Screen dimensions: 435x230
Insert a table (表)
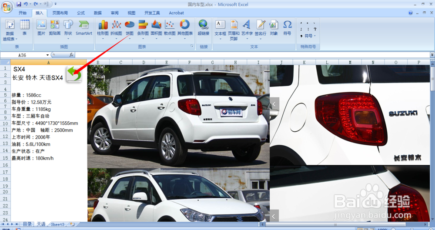pos(25,28)
